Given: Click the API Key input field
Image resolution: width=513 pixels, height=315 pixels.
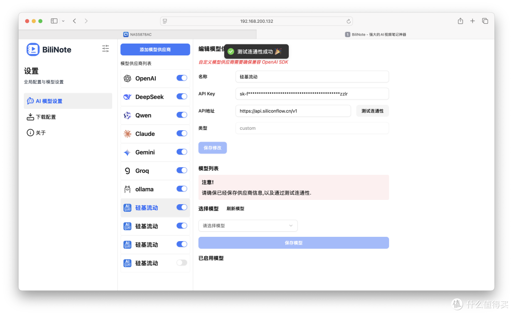Looking at the screenshot, I should (x=312, y=94).
